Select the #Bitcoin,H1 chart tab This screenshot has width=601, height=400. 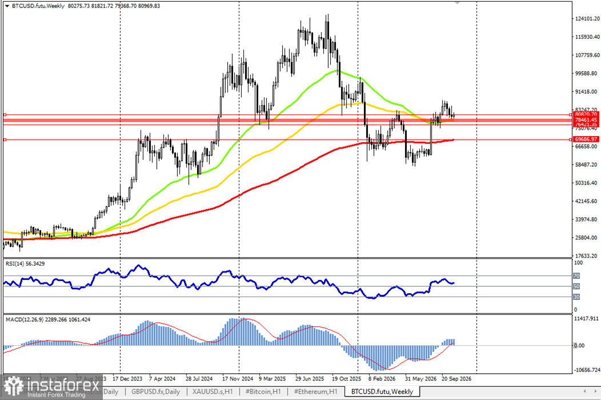(263, 391)
